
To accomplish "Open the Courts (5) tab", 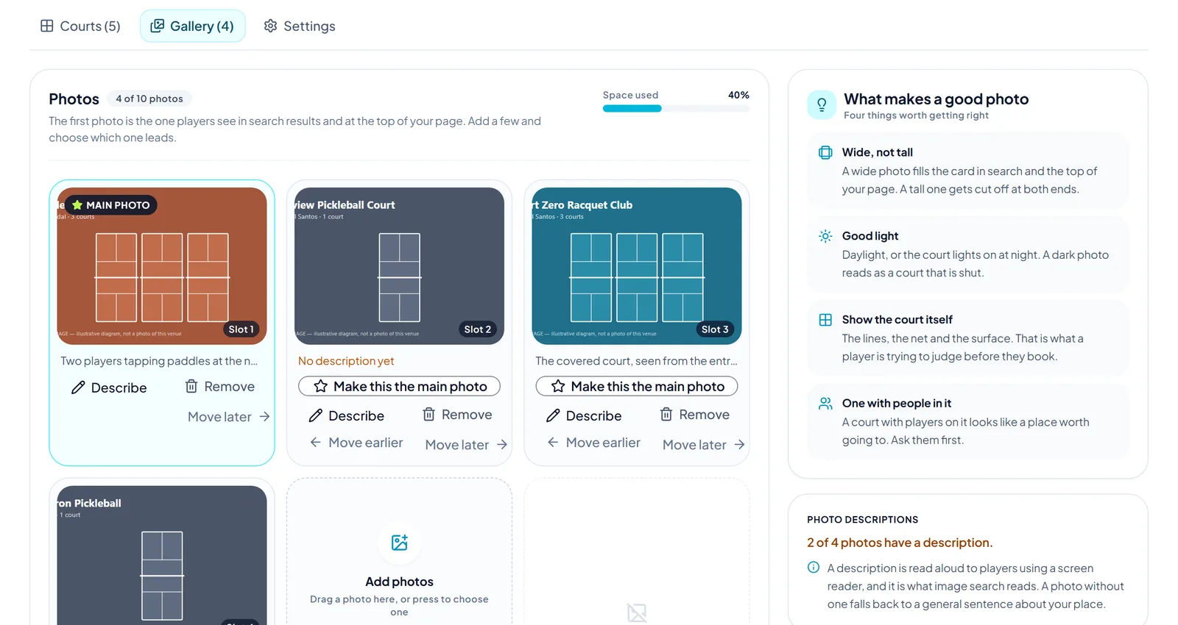I will 80,26.
